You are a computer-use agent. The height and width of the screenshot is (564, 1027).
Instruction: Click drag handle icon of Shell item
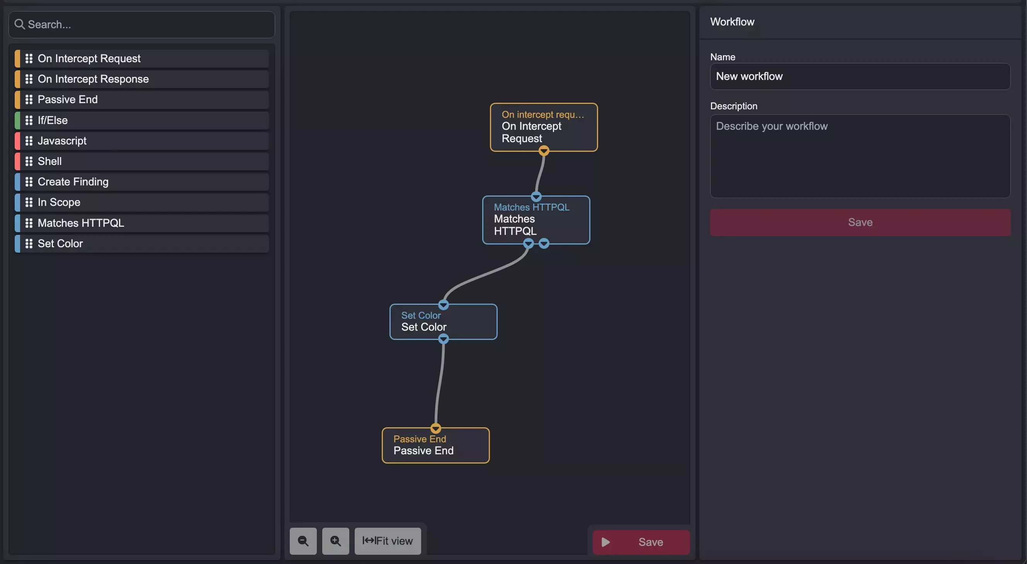coord(29,161)
